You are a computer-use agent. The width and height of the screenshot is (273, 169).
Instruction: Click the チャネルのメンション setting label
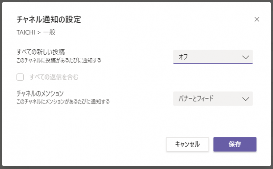[40, 93]
